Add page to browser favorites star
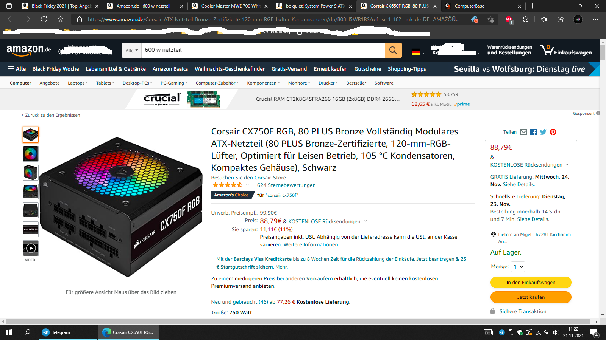The image size is (606, 340). 490,19
